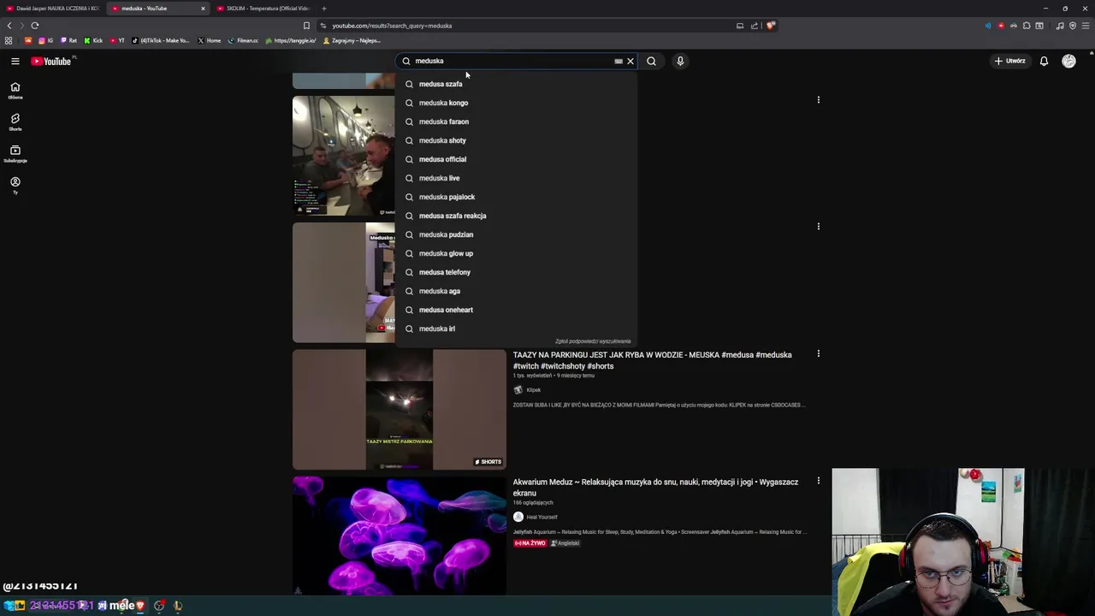
Task: Open the site settings icon in the address bar
Action: coord(323,26)
